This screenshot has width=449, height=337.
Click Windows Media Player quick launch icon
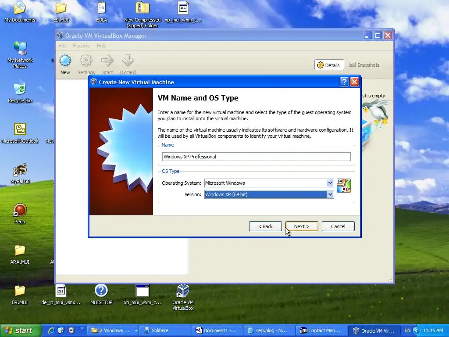click(x=71, y=330)
